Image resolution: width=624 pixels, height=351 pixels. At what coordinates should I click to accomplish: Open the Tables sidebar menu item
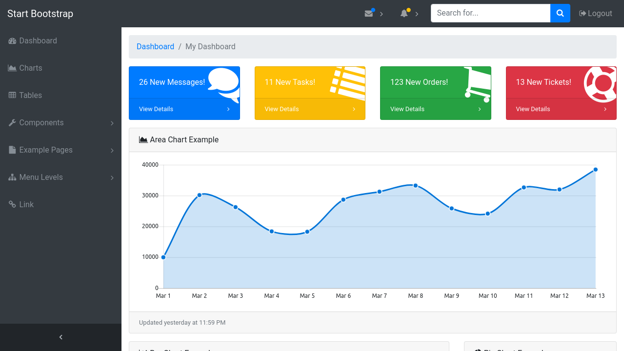point(31,96)
